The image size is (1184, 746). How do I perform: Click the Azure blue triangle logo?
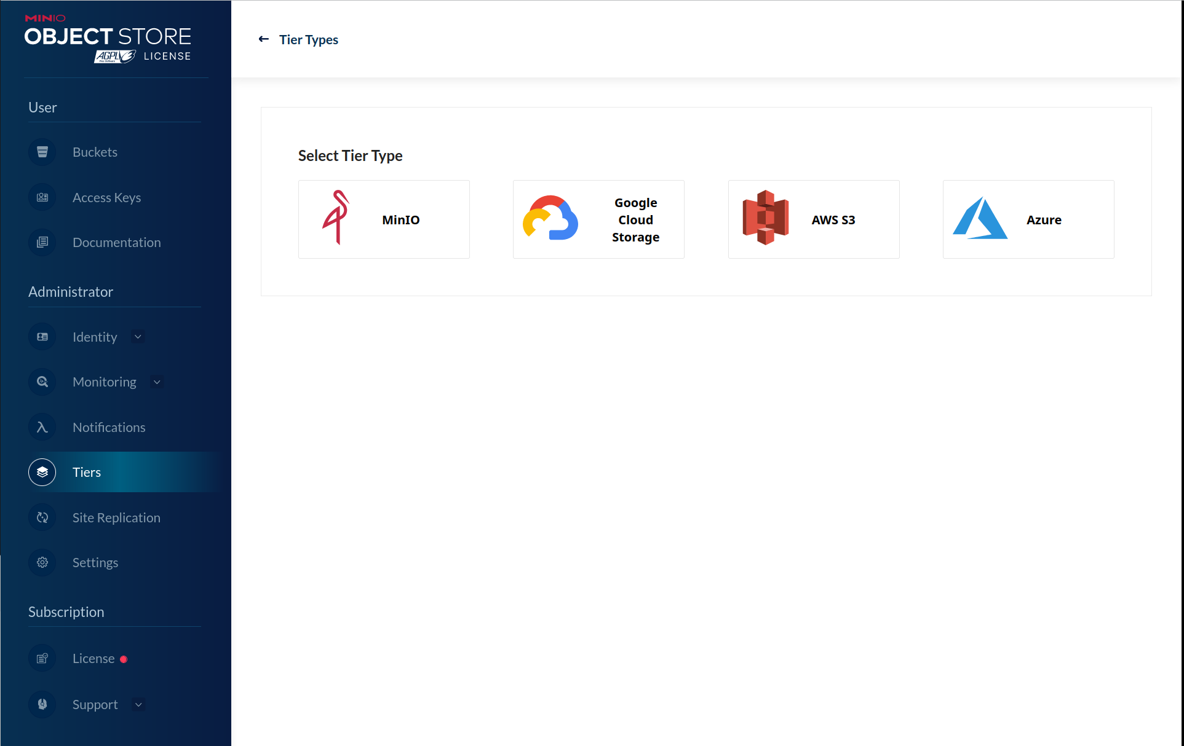[x=980, y=218]
